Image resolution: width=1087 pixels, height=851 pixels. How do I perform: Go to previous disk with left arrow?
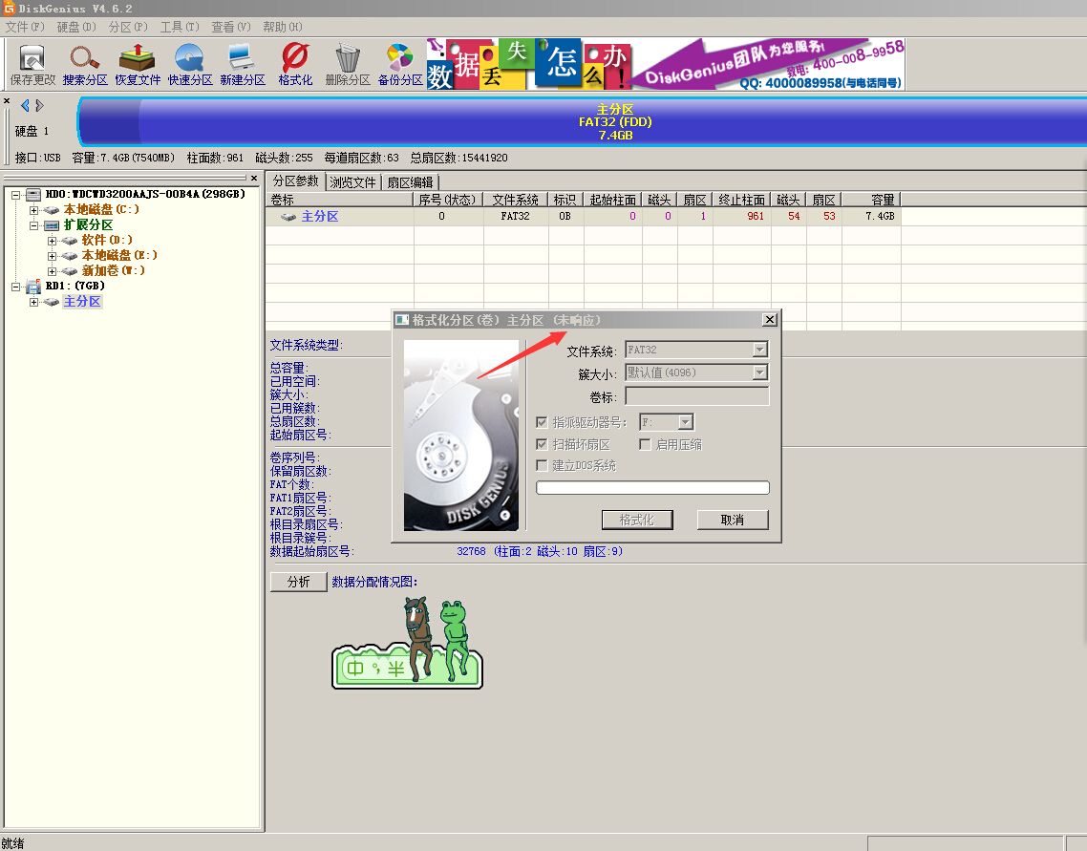coord(25,105)
